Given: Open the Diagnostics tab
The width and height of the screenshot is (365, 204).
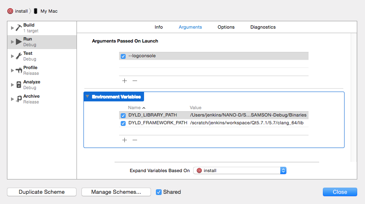Looking at the screenshot, I should [x=263, y=27].
